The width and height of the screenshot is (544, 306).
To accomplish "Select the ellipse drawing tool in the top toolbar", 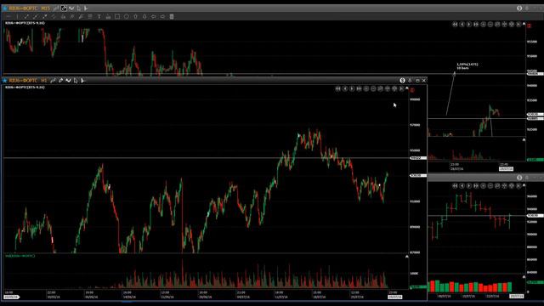I will point(127,17).
